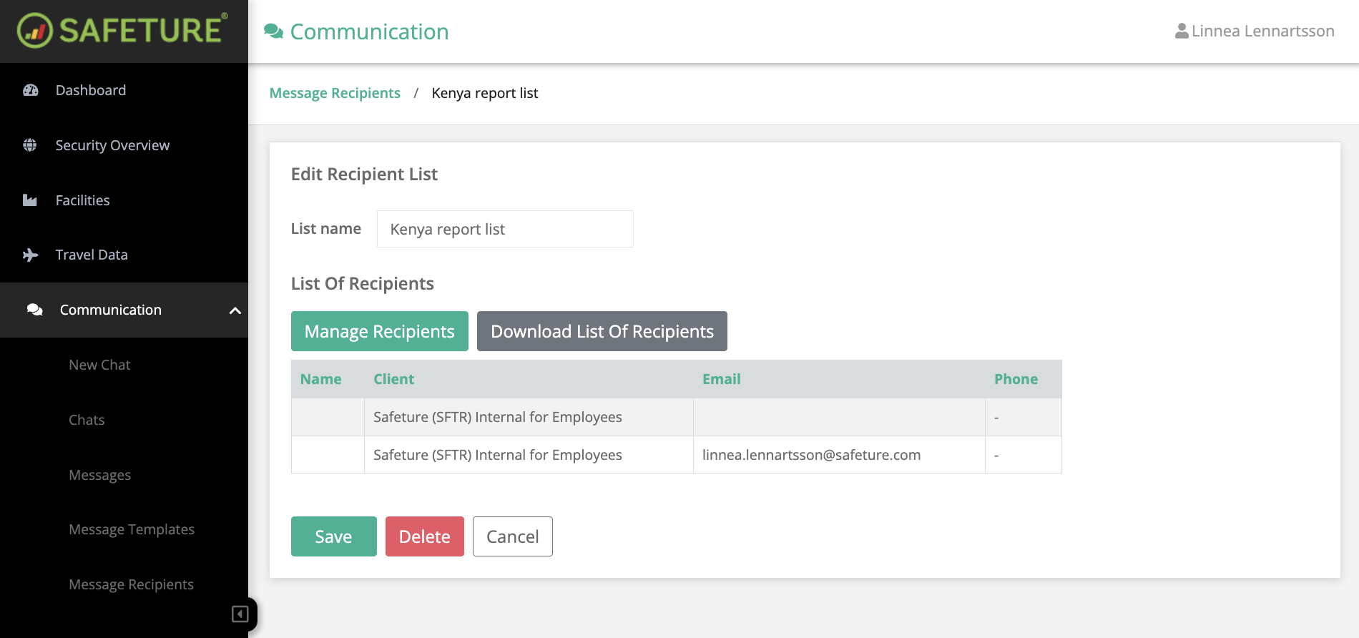Click the List name input field

[504, 229]
